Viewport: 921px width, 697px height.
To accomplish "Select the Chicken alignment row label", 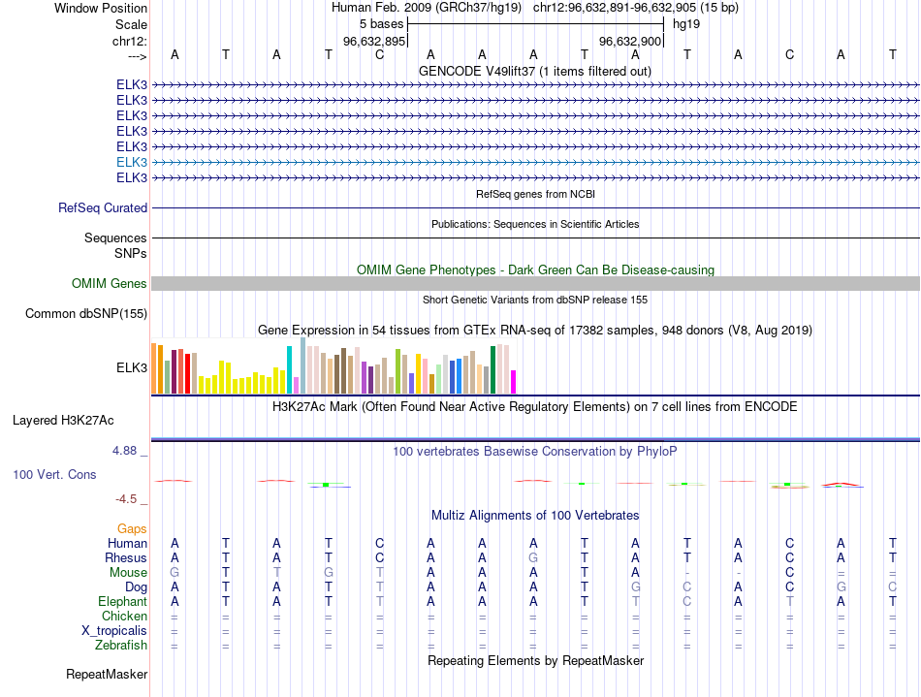I will [x=124, y=616].
